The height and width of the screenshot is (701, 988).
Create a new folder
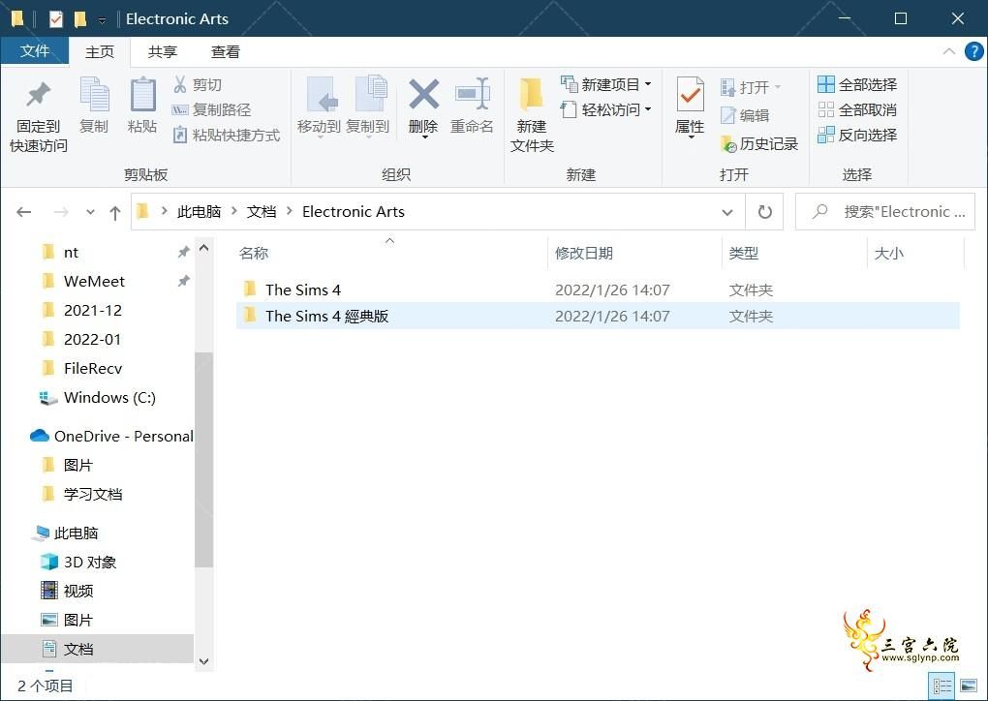click(532, 116)
